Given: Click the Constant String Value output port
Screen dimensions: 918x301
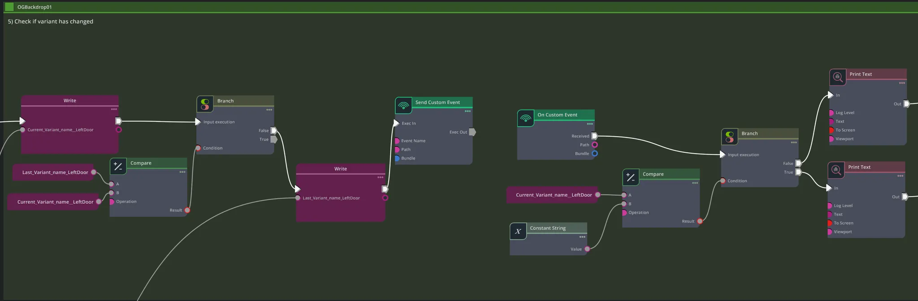Looking at the screenshot, I should click(587, 249).
